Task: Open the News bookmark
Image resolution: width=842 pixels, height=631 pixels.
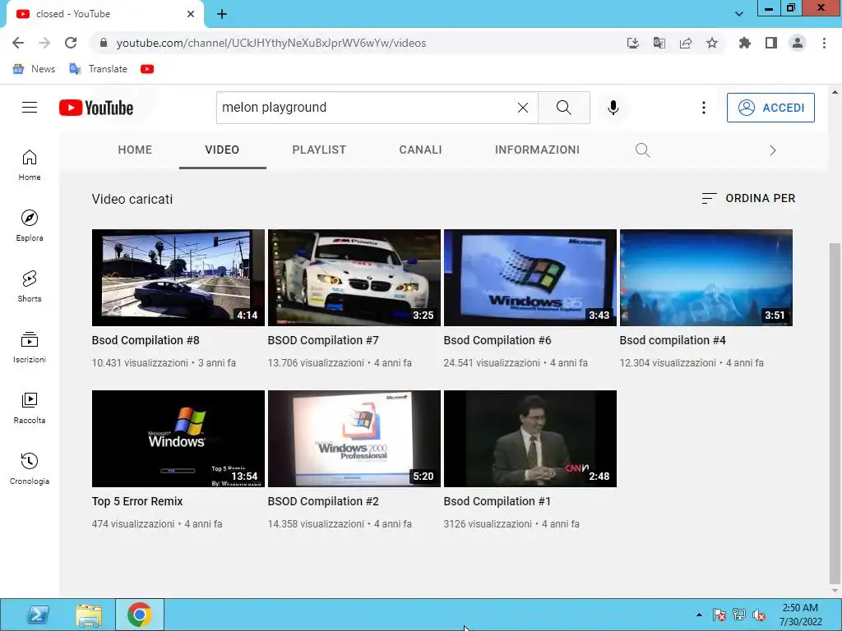Action: click(x=34, y=69)
